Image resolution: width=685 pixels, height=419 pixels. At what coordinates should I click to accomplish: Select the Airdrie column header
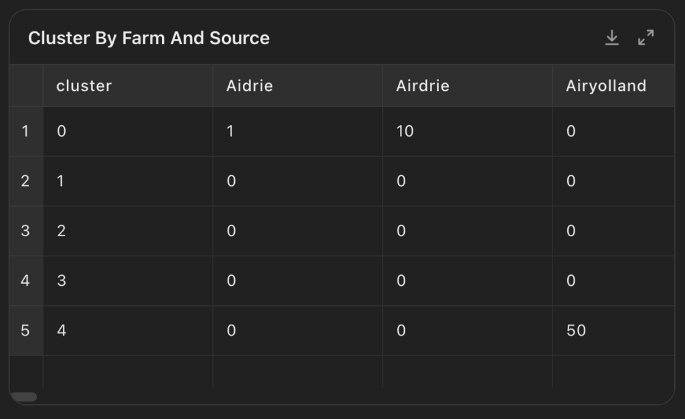[x=468, y=86]
